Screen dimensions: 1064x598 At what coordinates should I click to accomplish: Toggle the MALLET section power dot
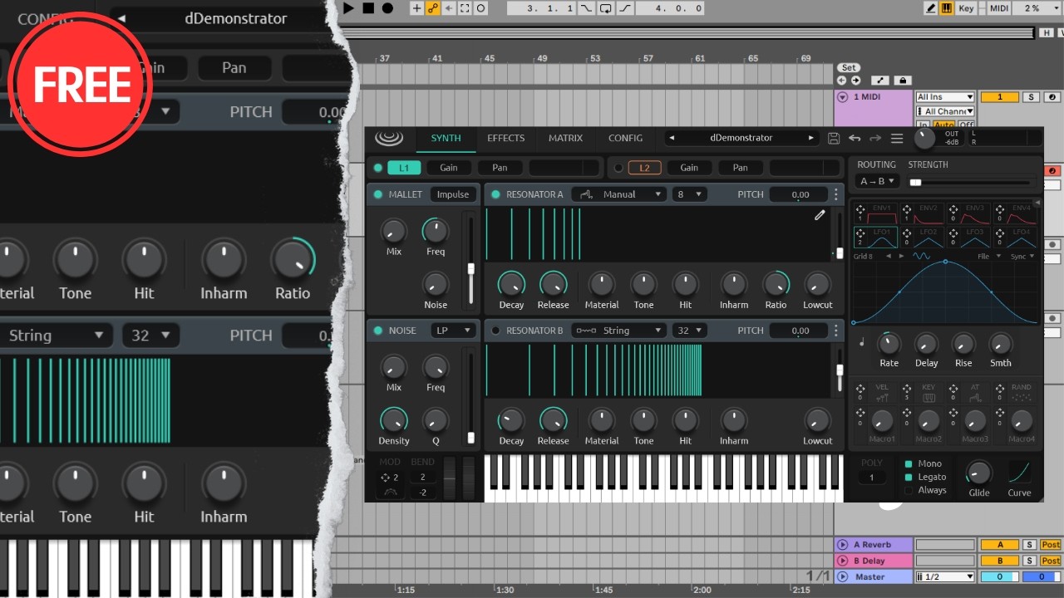(x=378, y=194)
